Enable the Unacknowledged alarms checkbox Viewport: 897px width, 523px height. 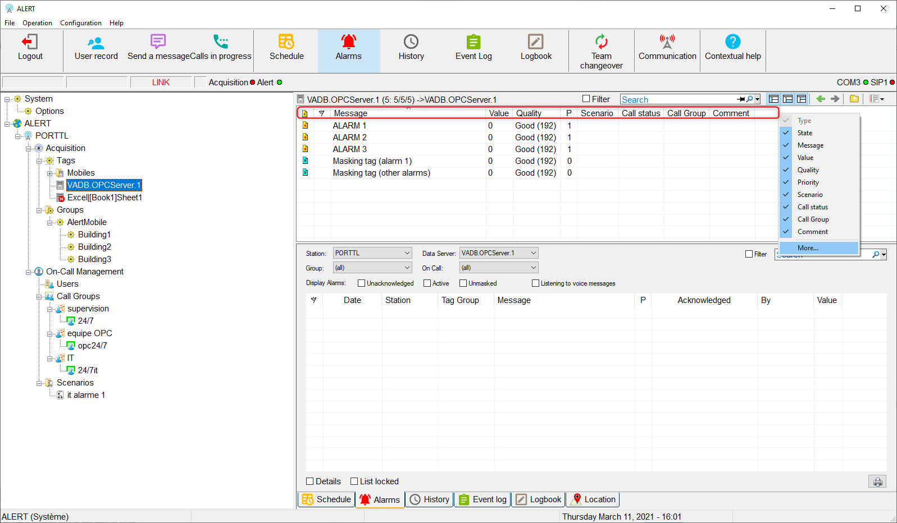(x=362, y=283)
